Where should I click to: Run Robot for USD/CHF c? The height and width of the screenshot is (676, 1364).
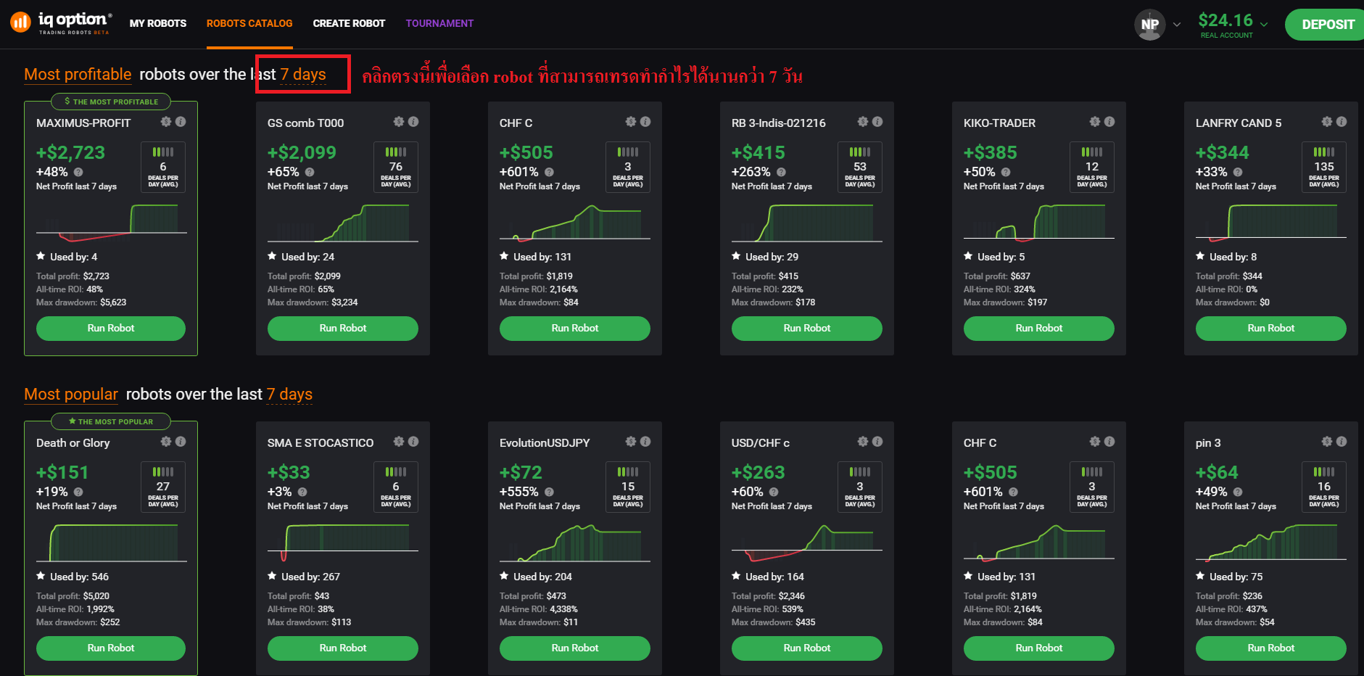807,648
